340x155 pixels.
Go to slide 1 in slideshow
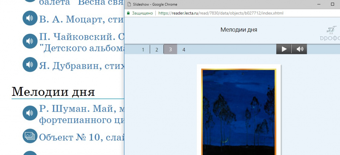pos(143,50)
